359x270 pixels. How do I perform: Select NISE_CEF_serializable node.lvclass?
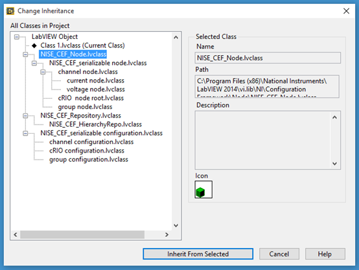[x=98, y=63]
